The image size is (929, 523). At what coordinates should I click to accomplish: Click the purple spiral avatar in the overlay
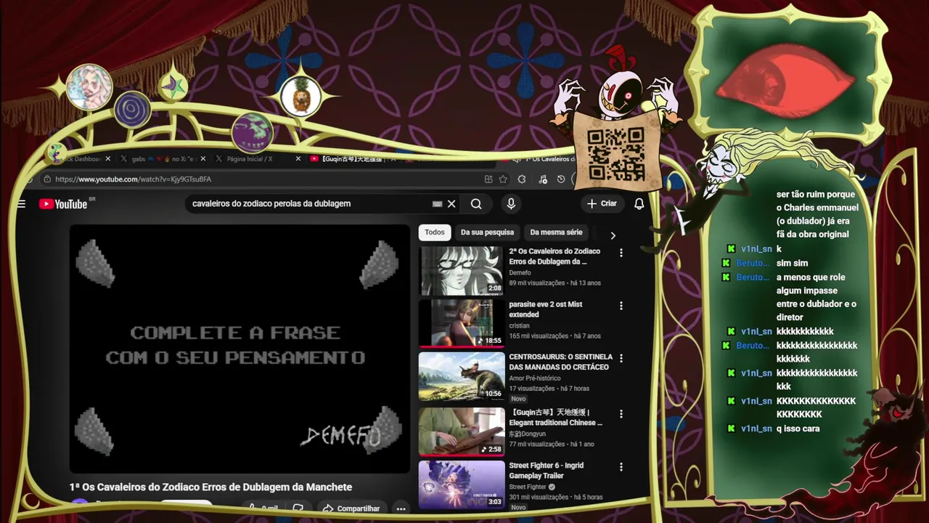click(132, 110)
